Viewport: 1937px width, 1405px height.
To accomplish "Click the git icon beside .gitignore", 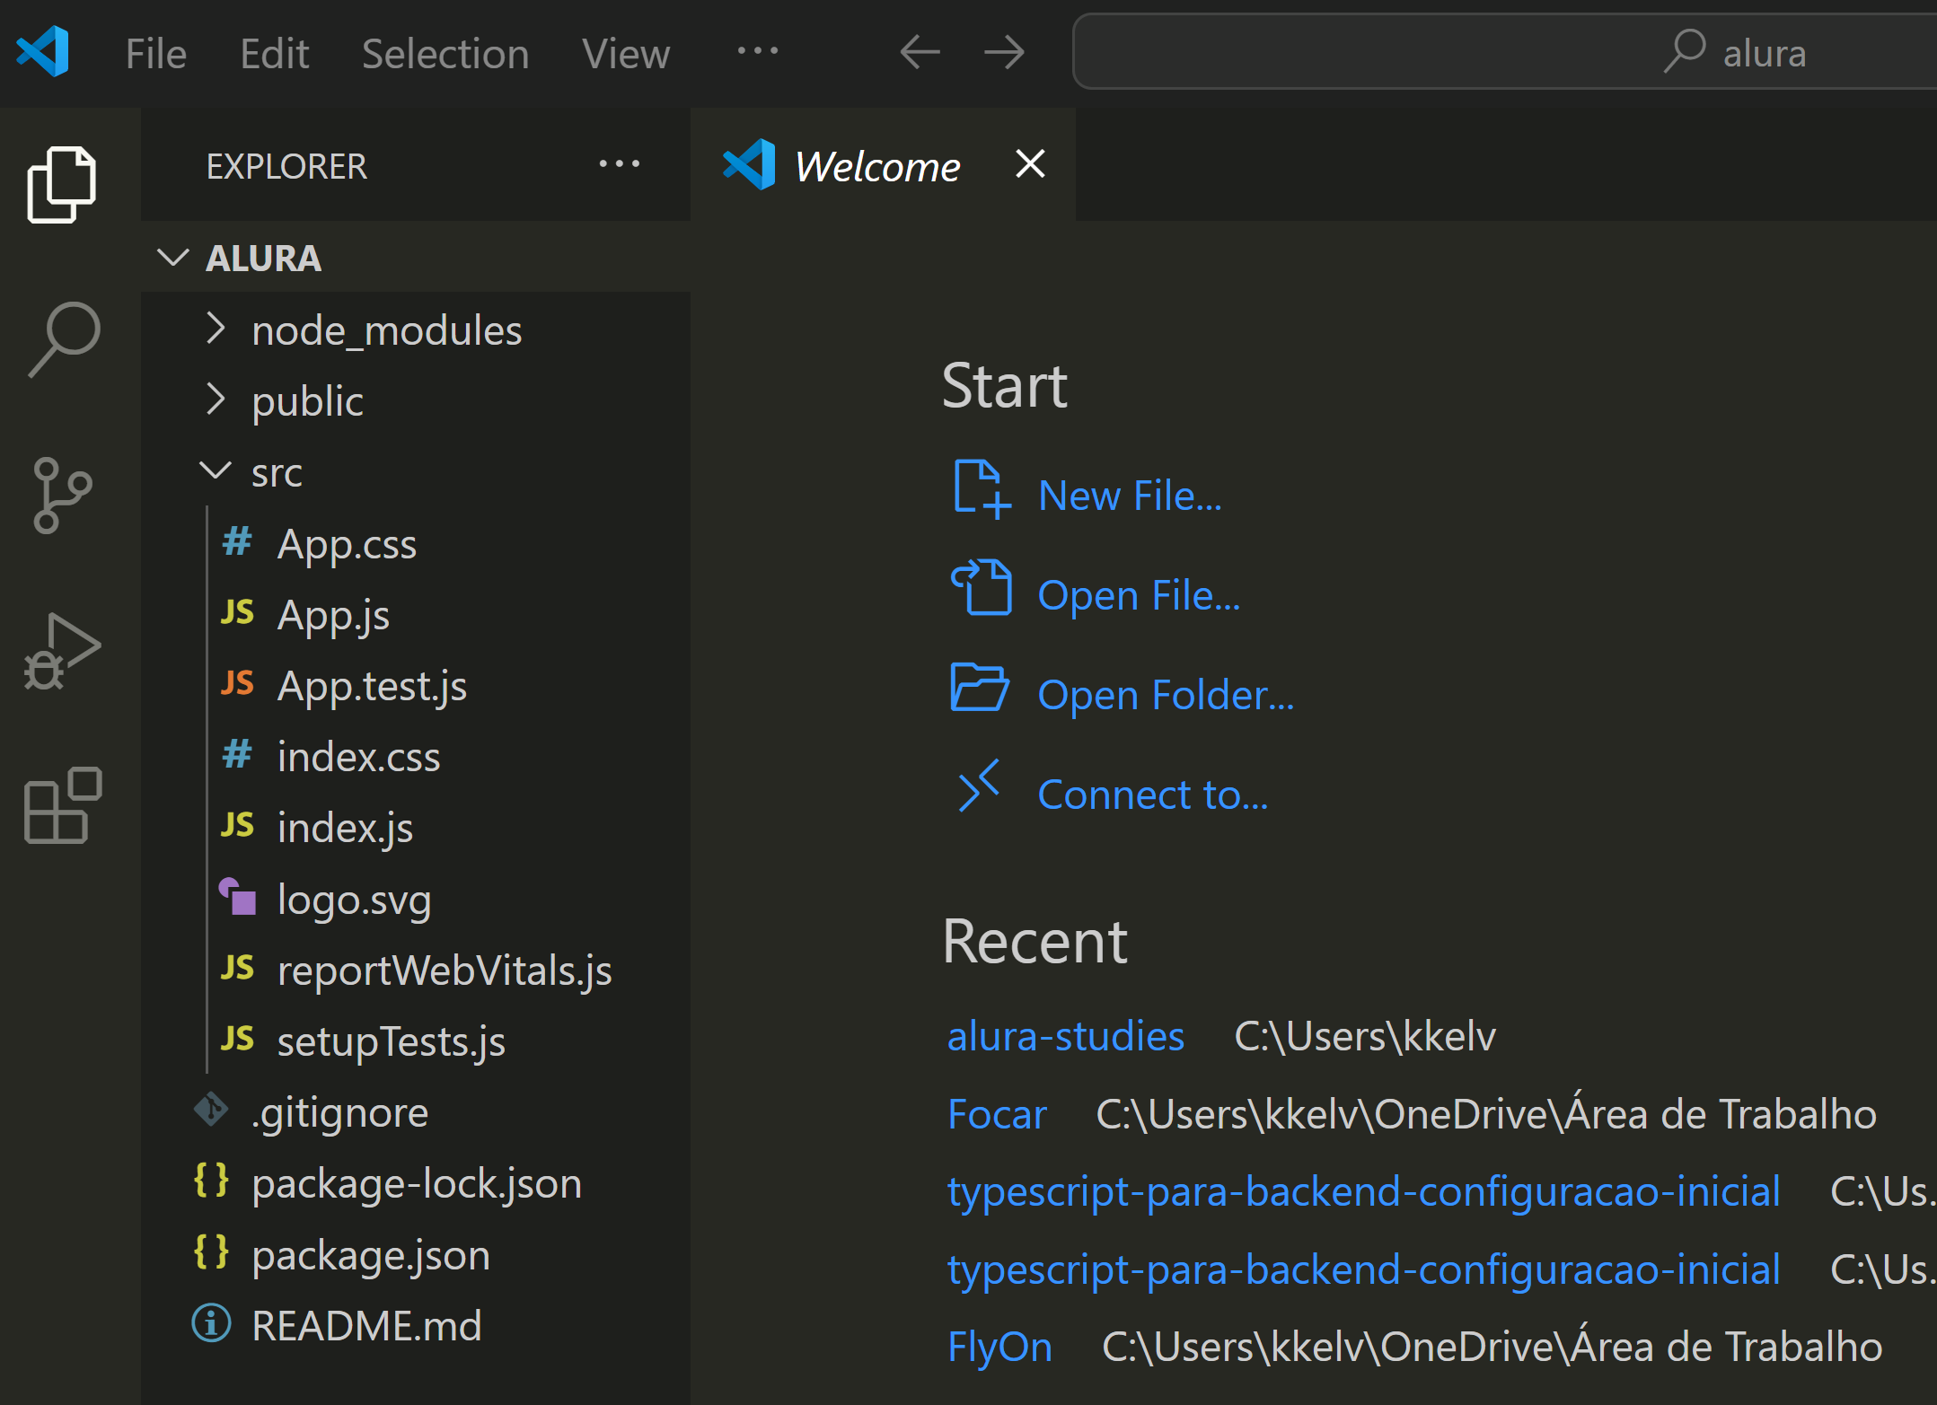I will pyautogui.click(x=212, y=1110).
